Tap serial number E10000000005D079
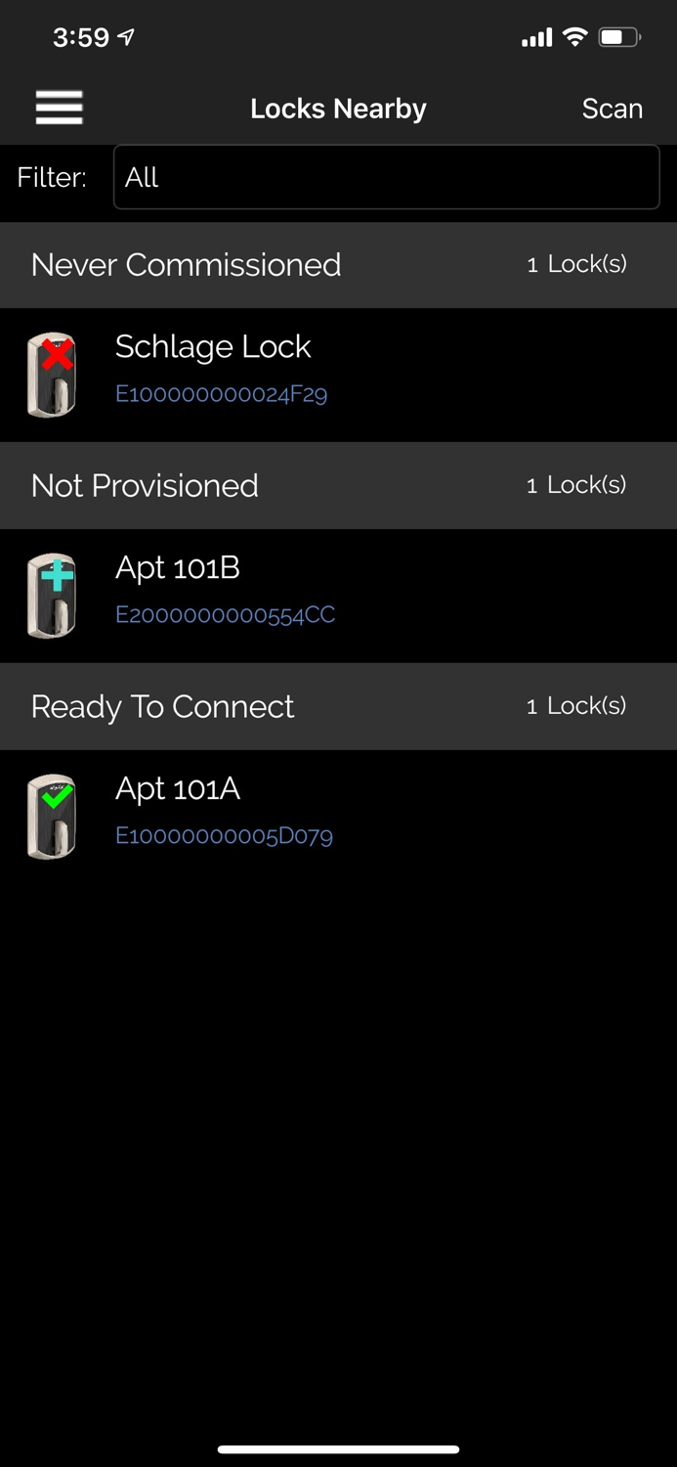Viewport: 677px width, 1467px height. [x=224, y=836]
